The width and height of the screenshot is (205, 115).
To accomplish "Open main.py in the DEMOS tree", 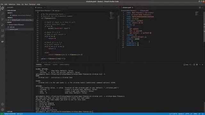I will [12, 27].
